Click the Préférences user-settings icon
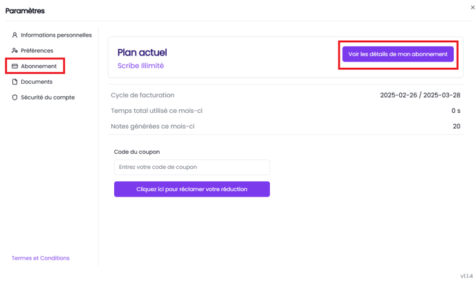Screen dimensions: 476x281 click(x=15, y=51)
